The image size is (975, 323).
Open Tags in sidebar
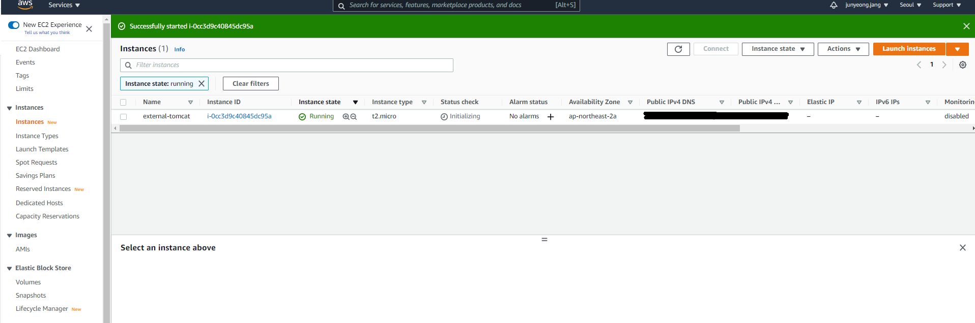pyautogui.click(x=22, y=76)
